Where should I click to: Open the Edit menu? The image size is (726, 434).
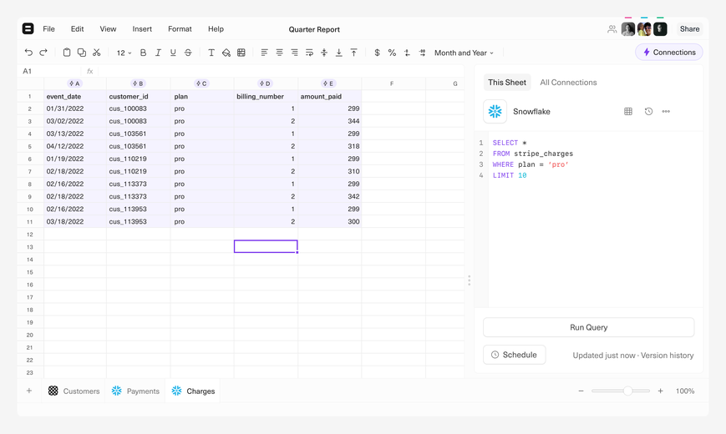[x=78, y=28]
